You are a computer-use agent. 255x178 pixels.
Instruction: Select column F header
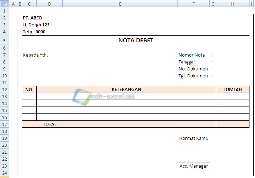193,4
